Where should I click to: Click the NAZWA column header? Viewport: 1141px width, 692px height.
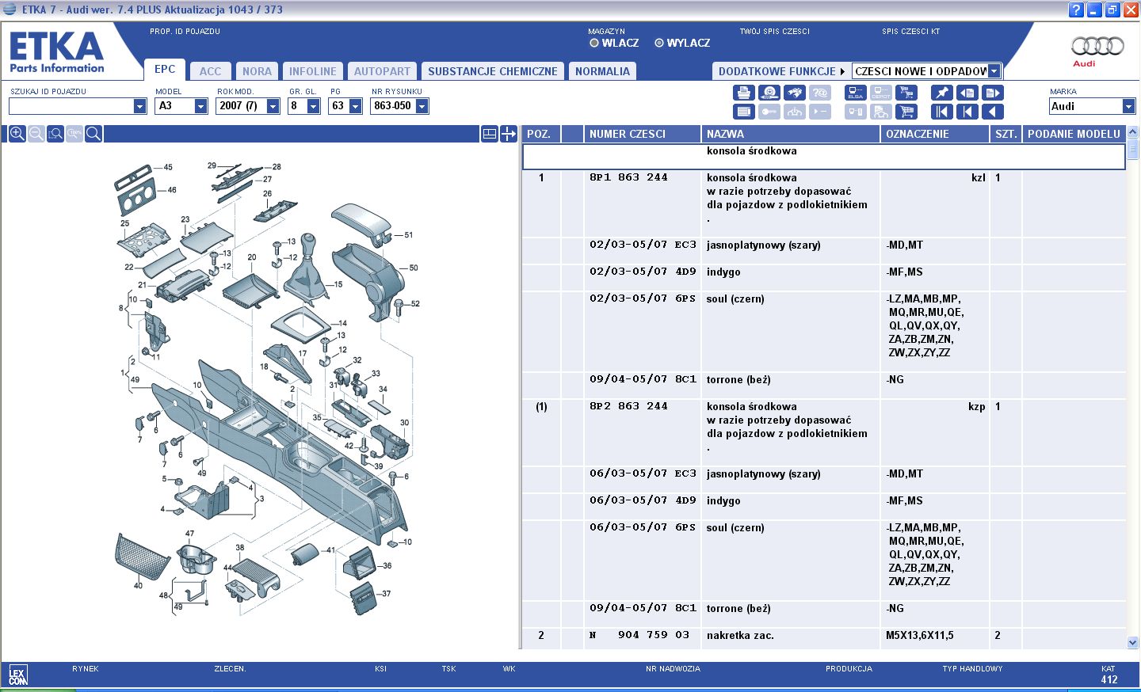pyautogui.click(x=791, y=134)
